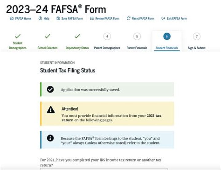Click the Review FAFSA Form list icon
221x170 pixels.
coord(92,18)
